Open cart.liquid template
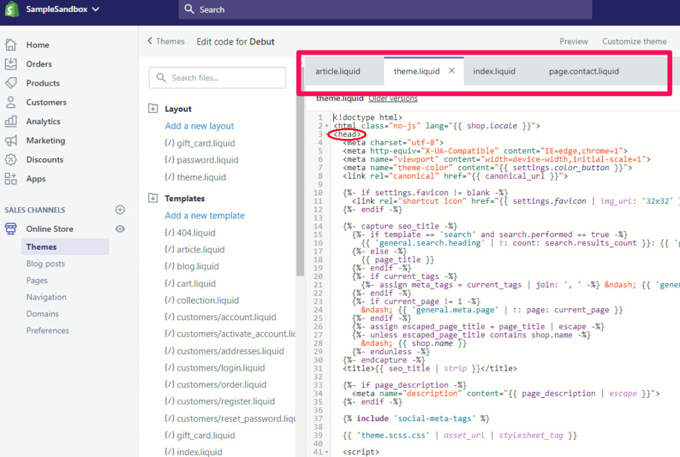 [x=190, y=284]
